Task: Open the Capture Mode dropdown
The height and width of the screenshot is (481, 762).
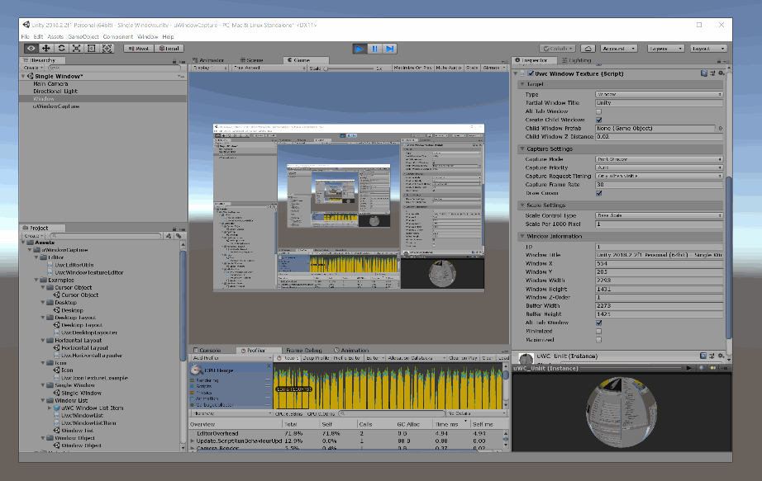Action: pos(659,159)
